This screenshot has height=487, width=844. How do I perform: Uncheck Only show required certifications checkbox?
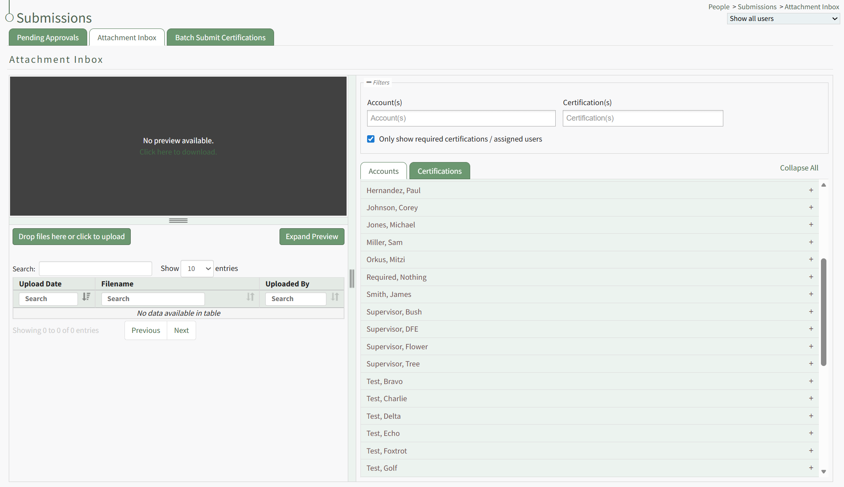[371, 139]
